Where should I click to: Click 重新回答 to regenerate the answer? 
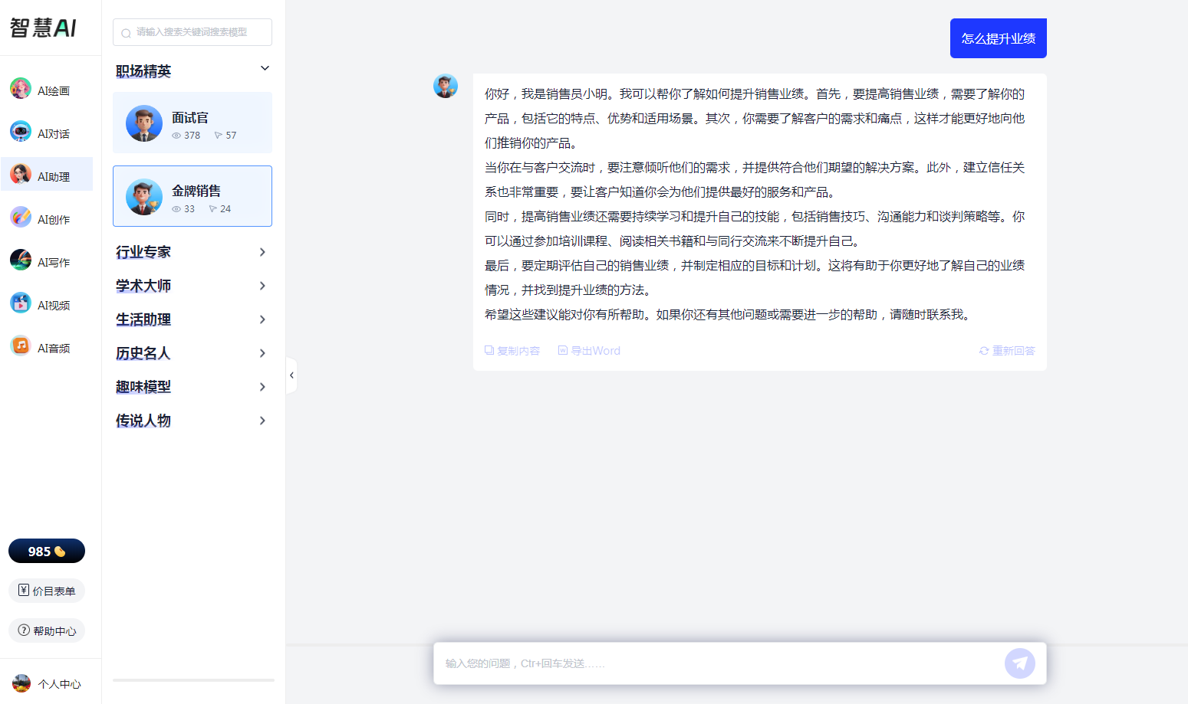click(1006, 350)
